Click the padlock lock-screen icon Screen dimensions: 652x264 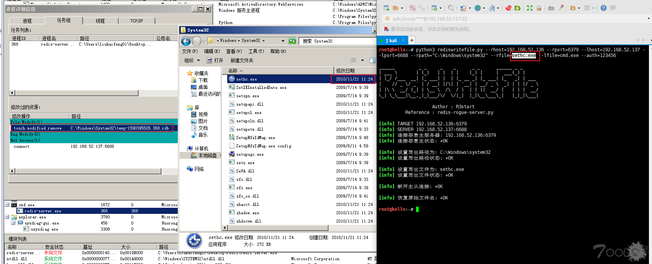pos(539,8)
